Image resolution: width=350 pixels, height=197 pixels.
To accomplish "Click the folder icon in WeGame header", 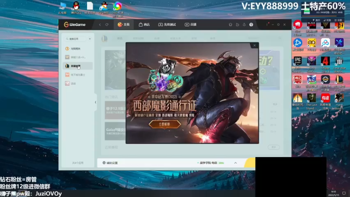I will pos(238,25).
